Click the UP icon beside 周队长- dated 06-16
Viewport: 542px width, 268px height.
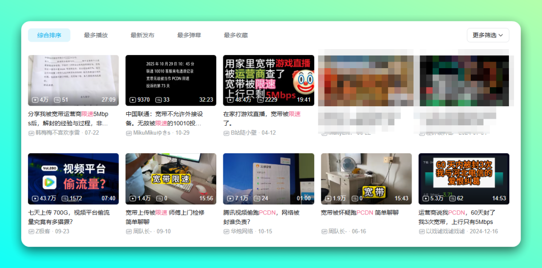[x=324, y=231]
